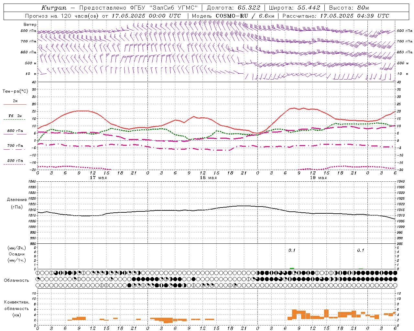Select the latitude value "Широта: 55.442"

295,8
